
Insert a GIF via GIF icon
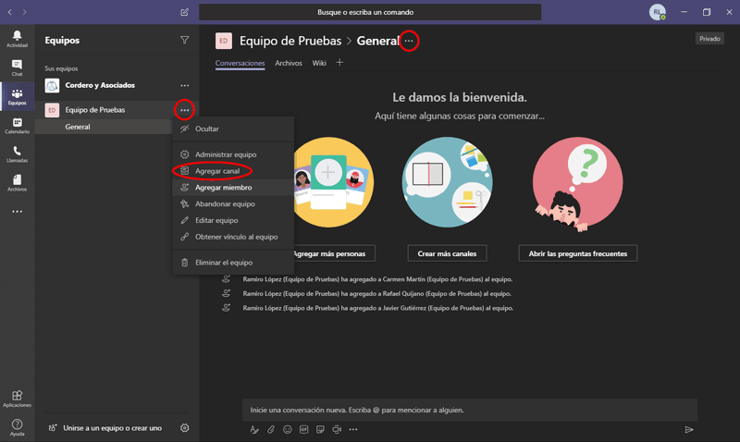coord(304,429)
